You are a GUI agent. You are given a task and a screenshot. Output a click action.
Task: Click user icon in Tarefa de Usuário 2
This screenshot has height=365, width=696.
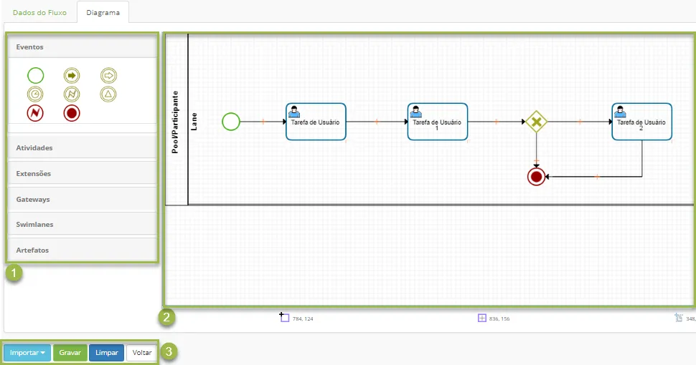click(620, 112)
